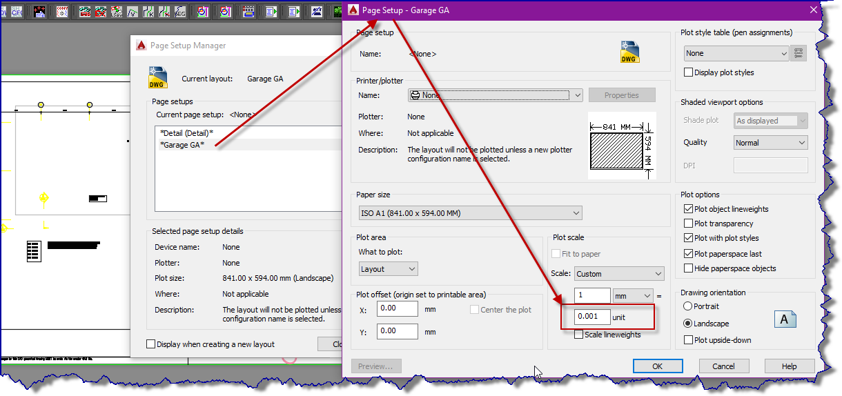Select Landscape drawing orientation
The height and width of the screenshot is (396, 842).
tap(687, 324)
